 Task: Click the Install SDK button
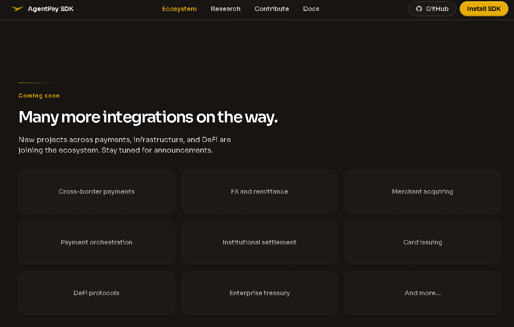[x=484, y=9]
